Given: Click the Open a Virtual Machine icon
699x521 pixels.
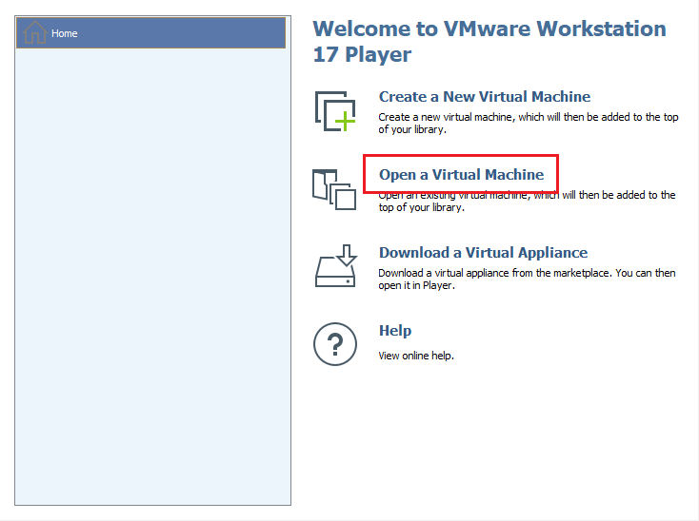Looking at the screenshot, I should (x=334, y=189).
